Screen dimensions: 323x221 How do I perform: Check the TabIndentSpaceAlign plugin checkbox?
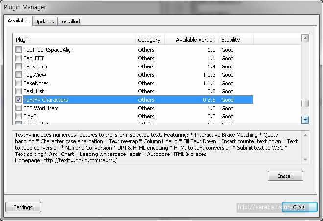pos(18,50)
